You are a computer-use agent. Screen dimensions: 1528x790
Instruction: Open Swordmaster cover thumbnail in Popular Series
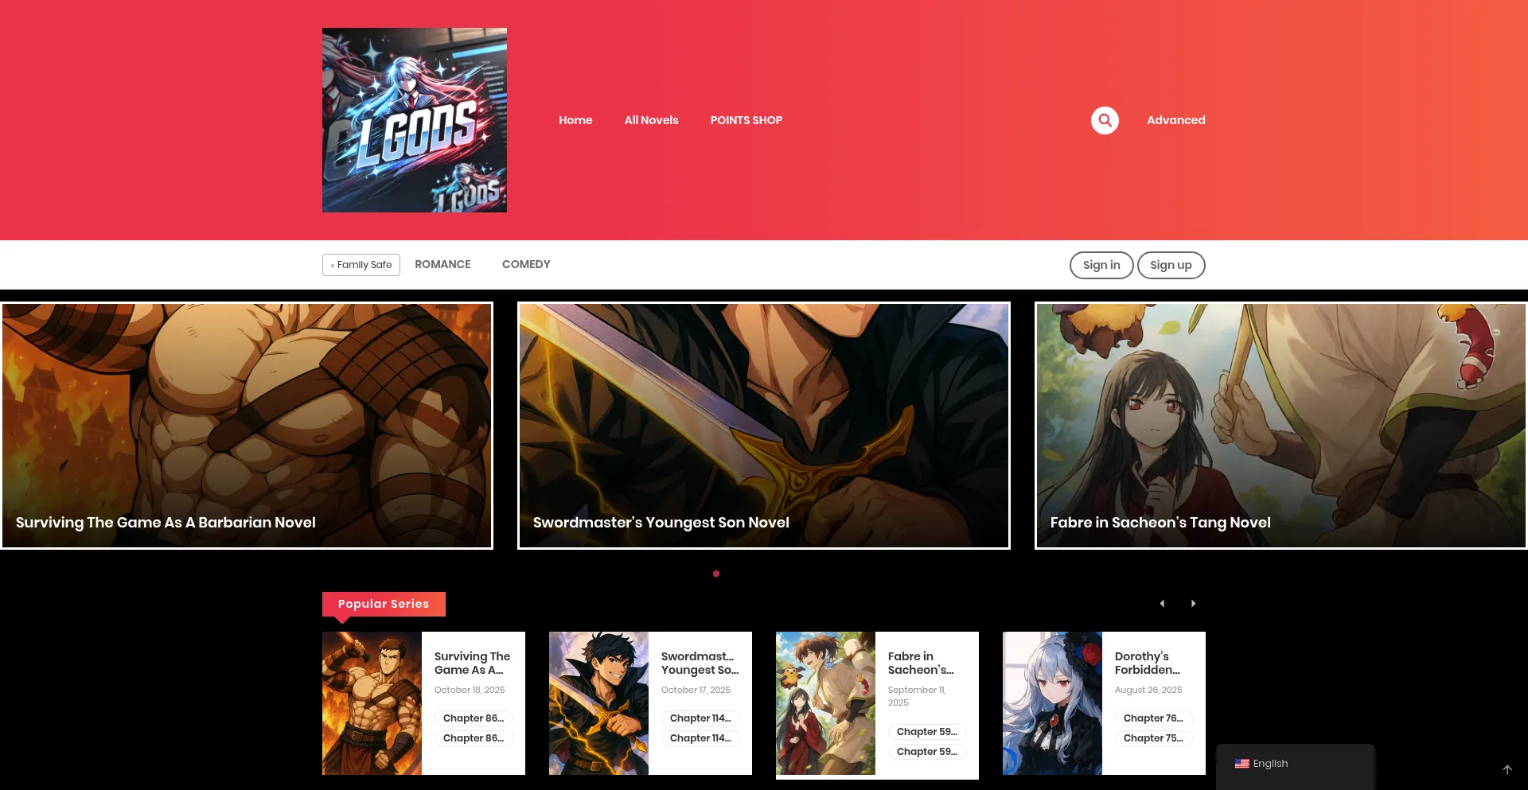pyautogui.click(x=598, y=703)
